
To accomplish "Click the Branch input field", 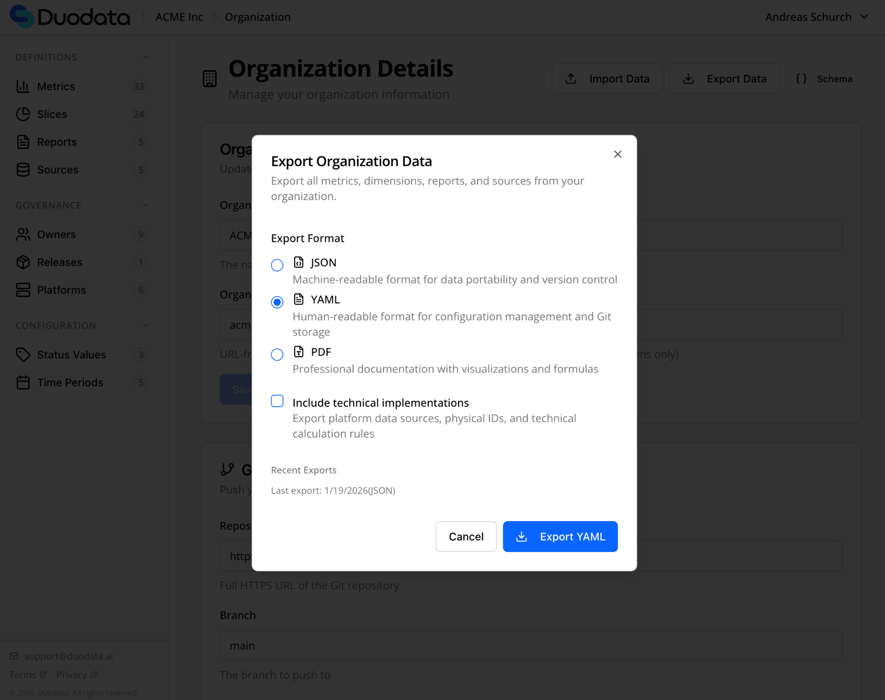I will click(x=531, y=645).
